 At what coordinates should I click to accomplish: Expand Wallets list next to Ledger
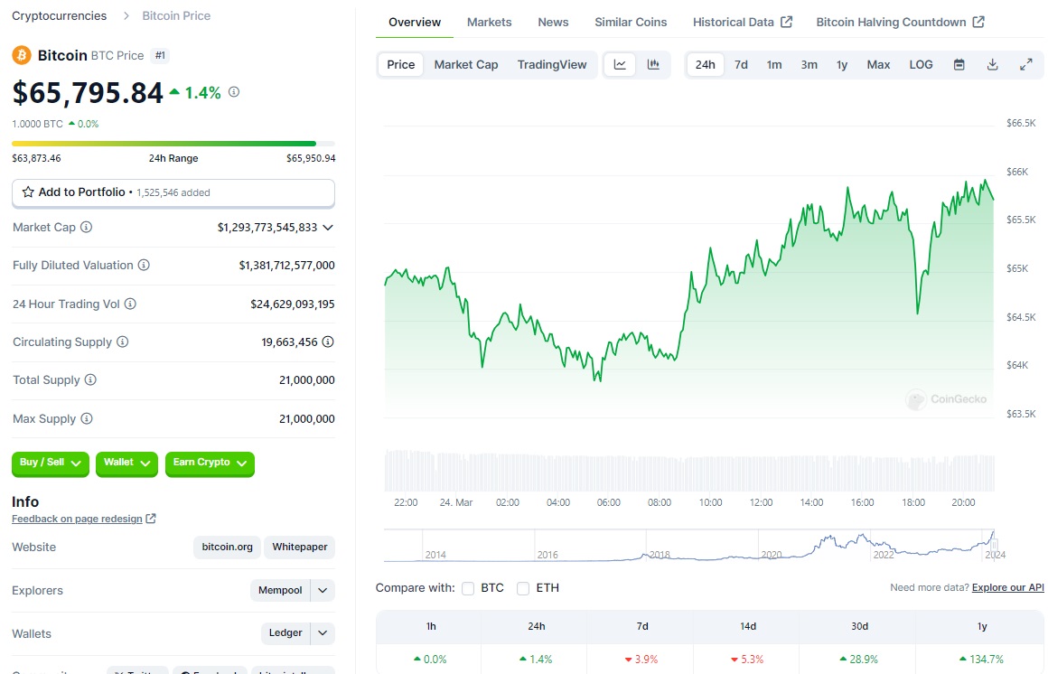[323, 633]
